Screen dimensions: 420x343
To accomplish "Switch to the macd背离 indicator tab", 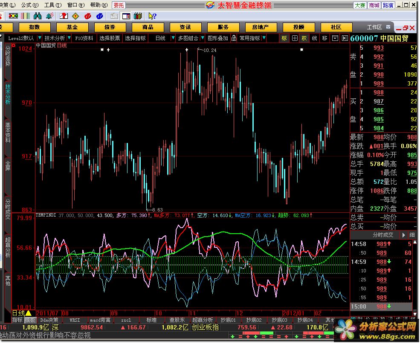I will [100, 320].
